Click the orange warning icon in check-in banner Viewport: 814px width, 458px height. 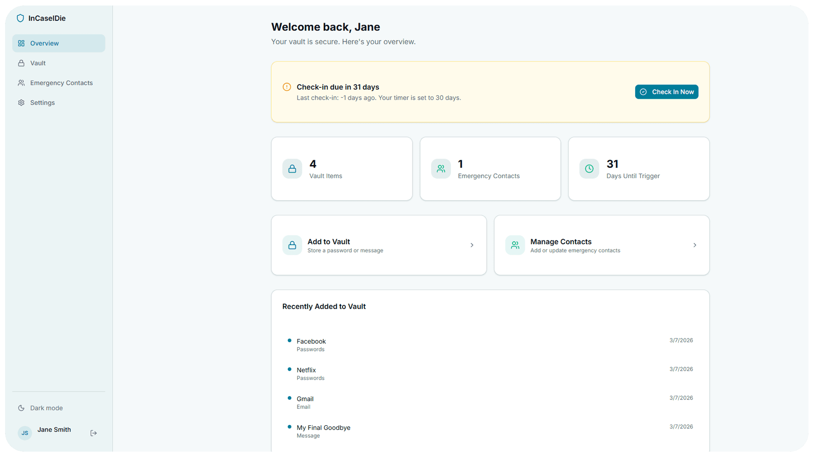287,87
